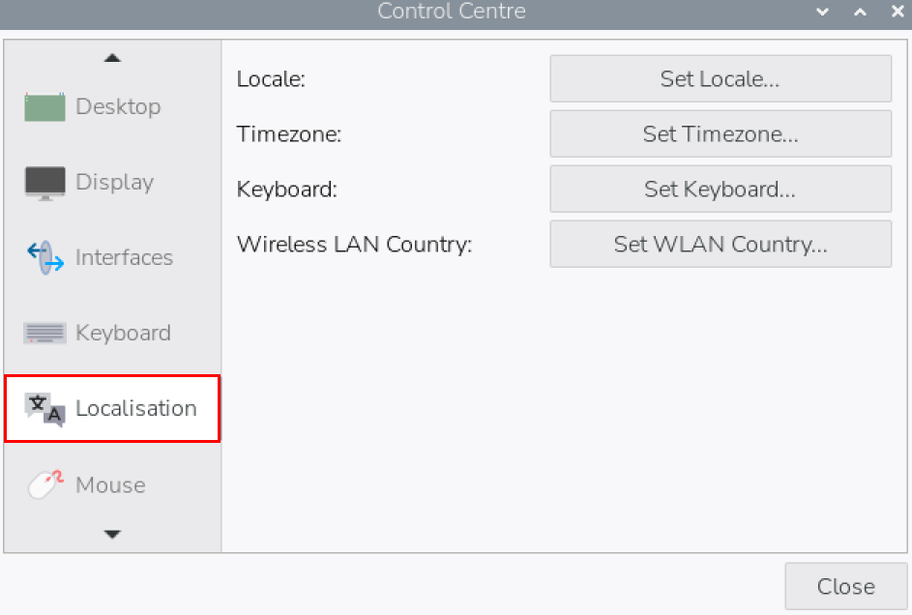The width and height of the screenshot is (912, 615).
Task: Maximize window using title bar up chevron
Action: point(860,13)
